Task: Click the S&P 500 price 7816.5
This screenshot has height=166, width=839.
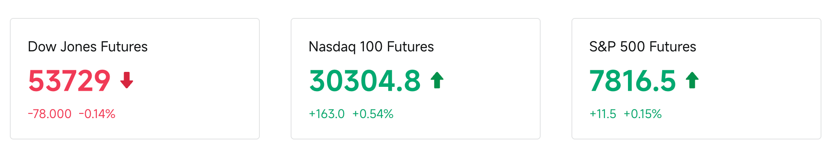Action: pos(633,80)
